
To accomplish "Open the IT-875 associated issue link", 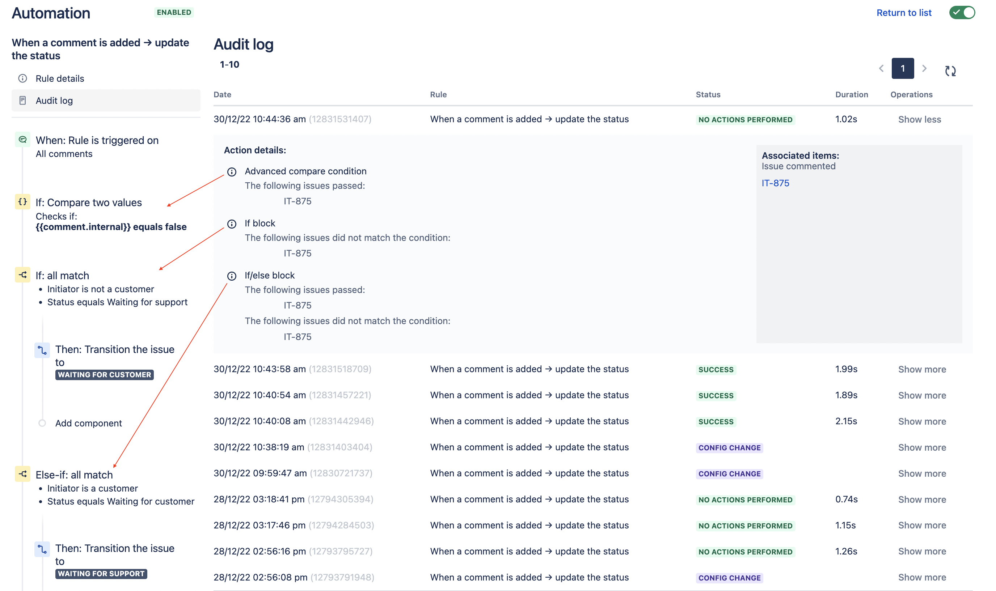I will (775, 183).
